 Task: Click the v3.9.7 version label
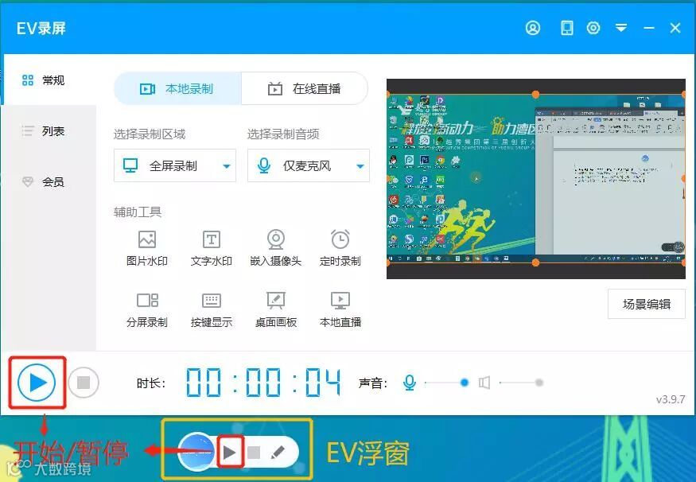pyautogui.click(x=671, y=399)
